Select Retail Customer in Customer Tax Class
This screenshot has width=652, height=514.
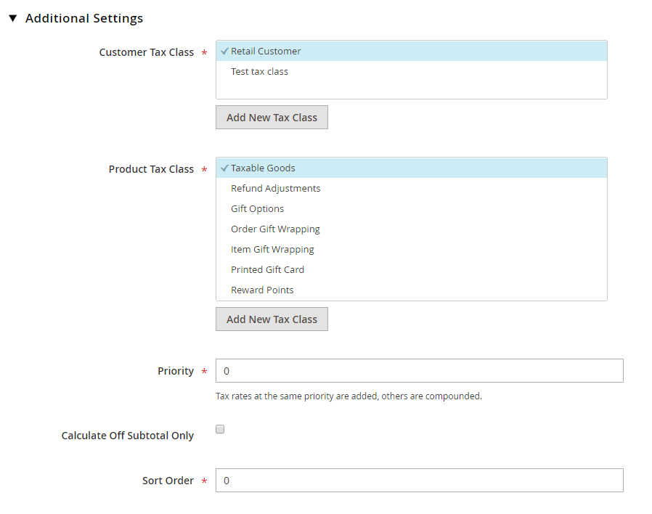click(411, 51)
